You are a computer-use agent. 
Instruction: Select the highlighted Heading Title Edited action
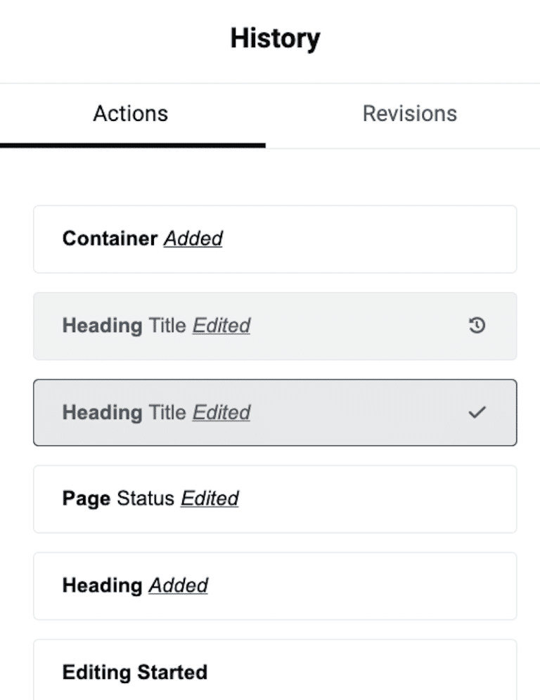coord(274,412)
